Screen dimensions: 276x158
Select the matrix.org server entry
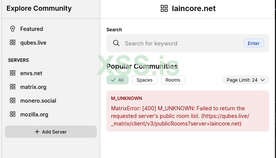click(x=33, y=87)
